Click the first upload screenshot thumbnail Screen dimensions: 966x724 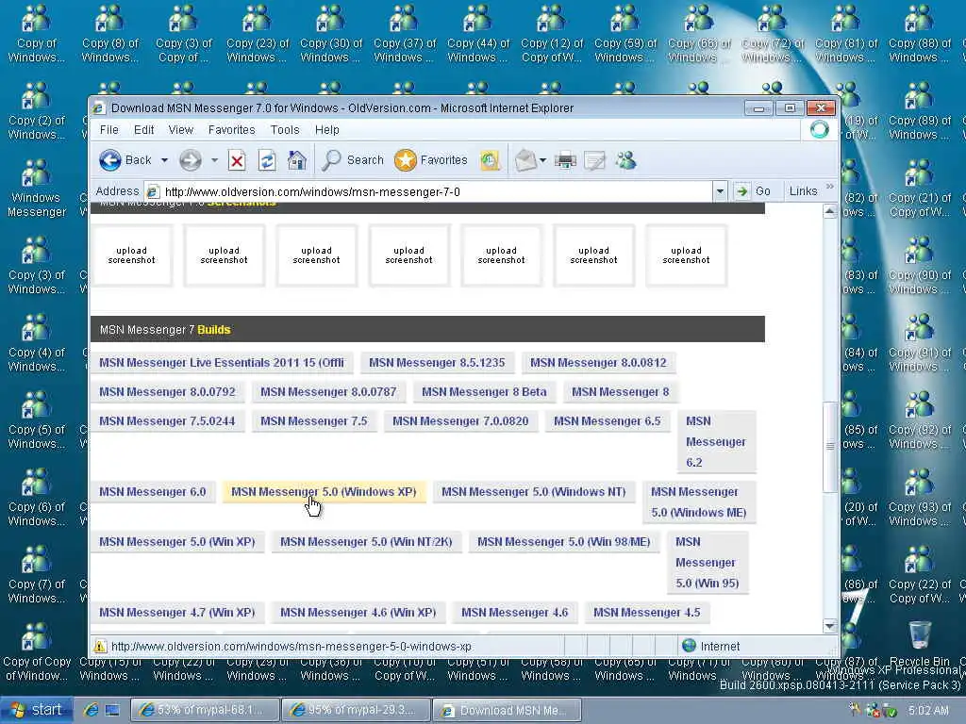click(132, 255)
